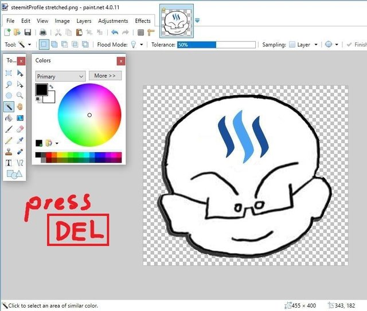This screenshot has height=311, width=367.
Task: Open the Adjustments menu
Action: [113, 21]
